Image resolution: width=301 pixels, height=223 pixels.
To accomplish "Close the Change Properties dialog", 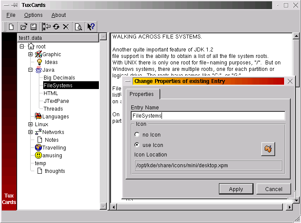I will (290, 81).
